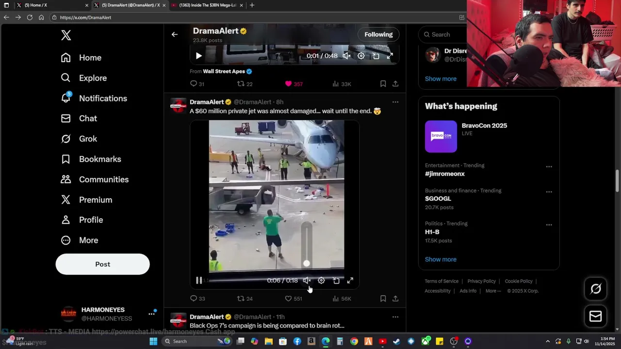621x349 pixels.
Task: Bookmark the post with 357 likes
Action: click(x=383, y=84)
